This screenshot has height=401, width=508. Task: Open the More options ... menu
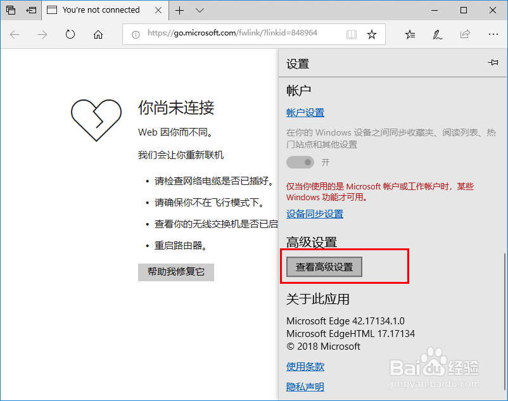pyautogui.click(x=493, y=34)
